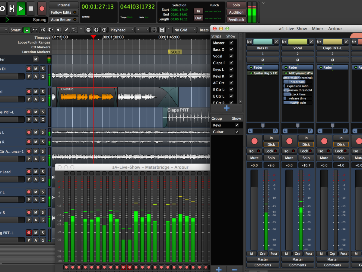Open the No Grid snap dropdown
This screenshot has width=362, height=272.
[184, 30]
